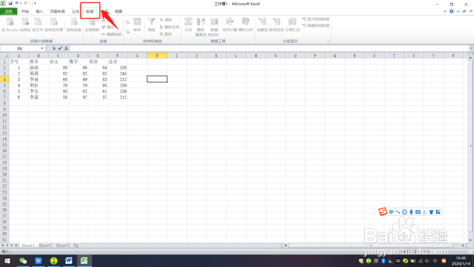Save workbook from quick access toolbar
Image resolution: width=474 pixels, height=267 pixels.
[10, 3]
